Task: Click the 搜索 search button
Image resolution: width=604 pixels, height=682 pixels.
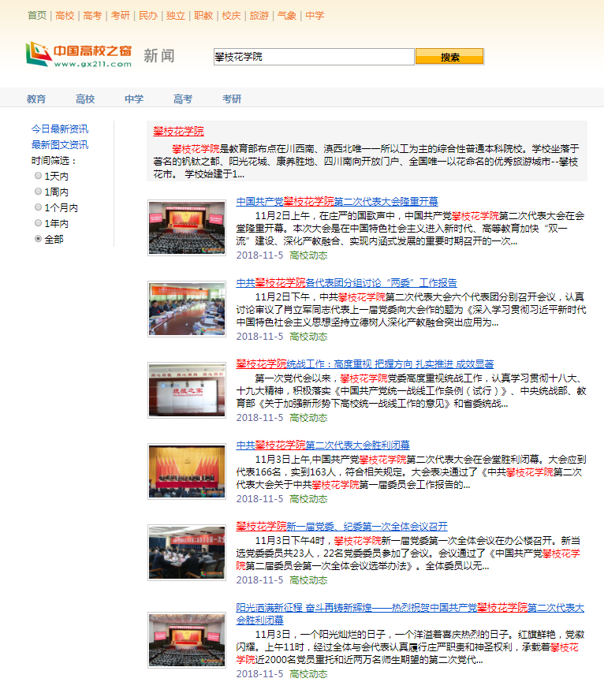Action: pos(449,57)
